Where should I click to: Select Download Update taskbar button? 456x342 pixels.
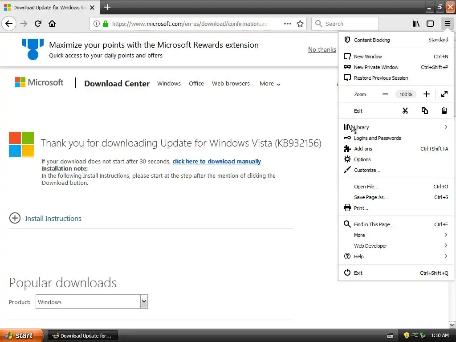tap(83, 336)
